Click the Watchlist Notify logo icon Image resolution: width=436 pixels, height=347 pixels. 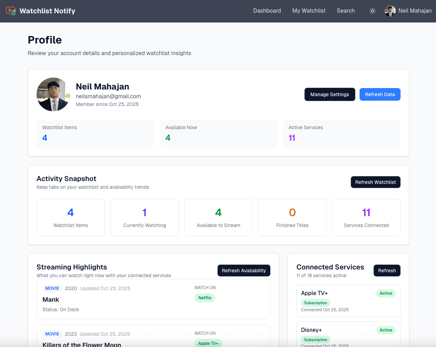pos(11,11)
